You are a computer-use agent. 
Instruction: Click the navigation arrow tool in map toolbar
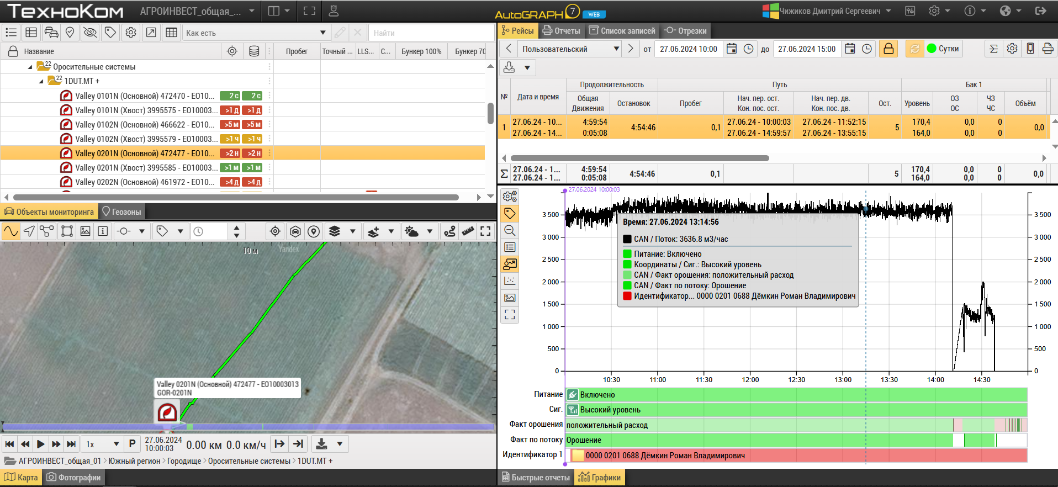[29, 231]
